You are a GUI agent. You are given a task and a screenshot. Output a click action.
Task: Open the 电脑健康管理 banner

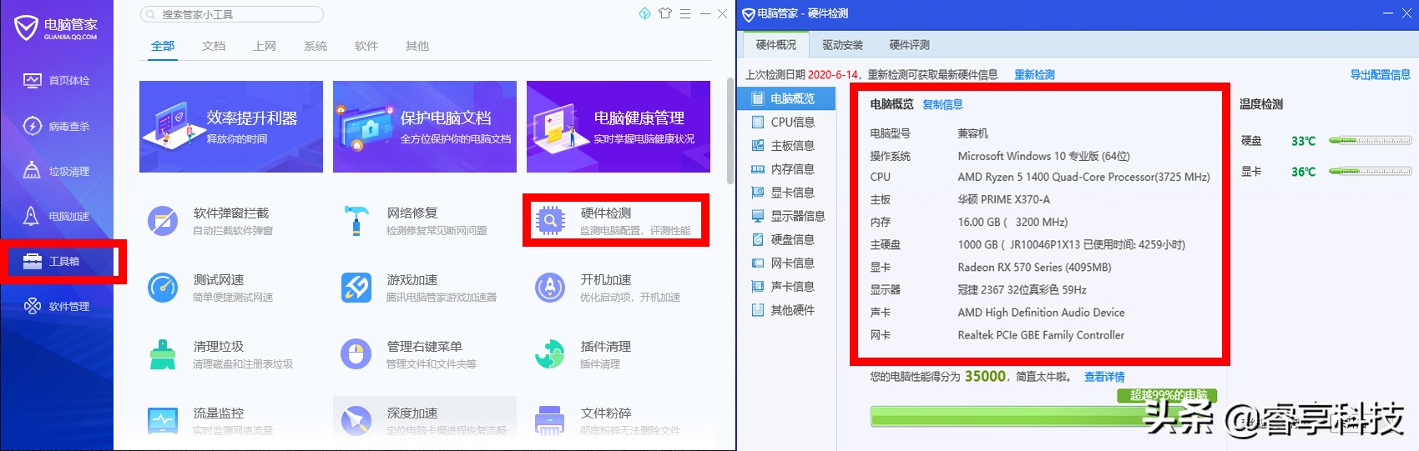(x=619, y=127)
